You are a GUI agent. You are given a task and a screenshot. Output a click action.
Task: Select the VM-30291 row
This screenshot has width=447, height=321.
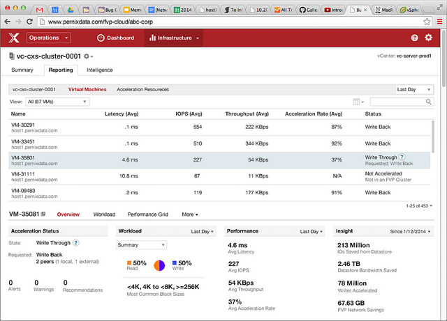[x=219, y=127]
